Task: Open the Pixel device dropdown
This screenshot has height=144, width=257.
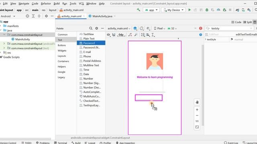Action: click(159, 28)
